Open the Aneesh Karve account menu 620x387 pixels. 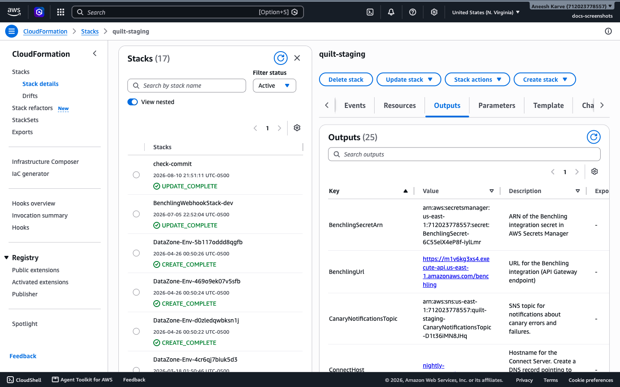(x=571, y=6)
